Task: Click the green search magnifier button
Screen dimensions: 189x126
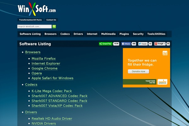Action: point(54,26)
